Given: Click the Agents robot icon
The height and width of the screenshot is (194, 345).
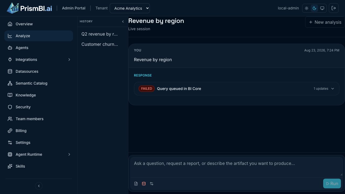Looking at the screenshot, I should [x=10, y=48].
